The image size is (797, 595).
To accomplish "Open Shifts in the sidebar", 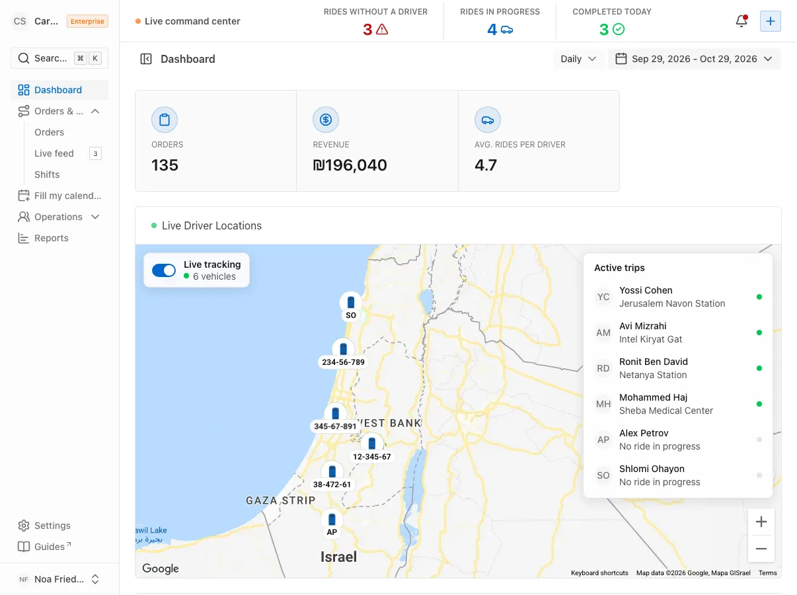I will (x=47, y=175).
